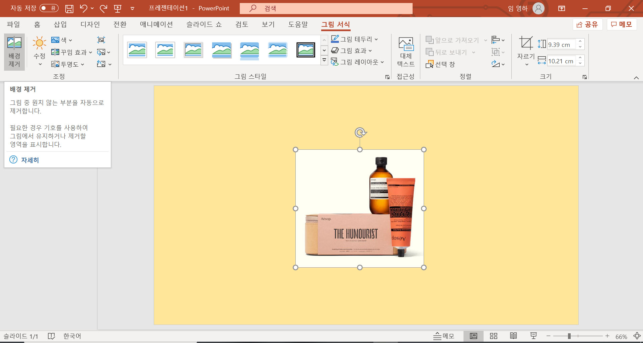Click Fit slide to window icon
Screen dimensions: 643x343
click(637, 336)
